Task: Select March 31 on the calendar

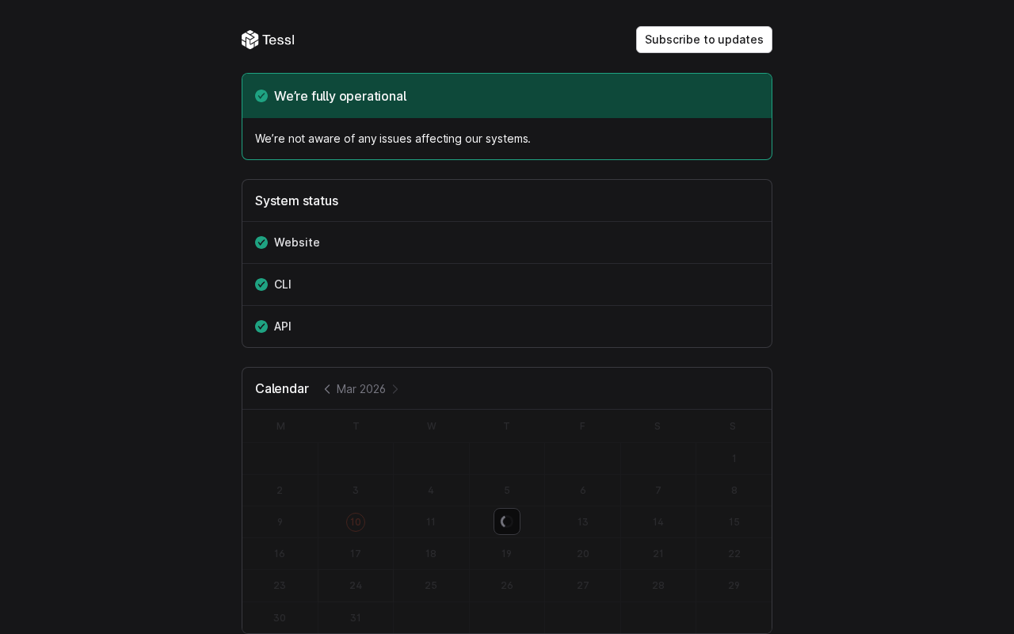Action: [356, 618]
